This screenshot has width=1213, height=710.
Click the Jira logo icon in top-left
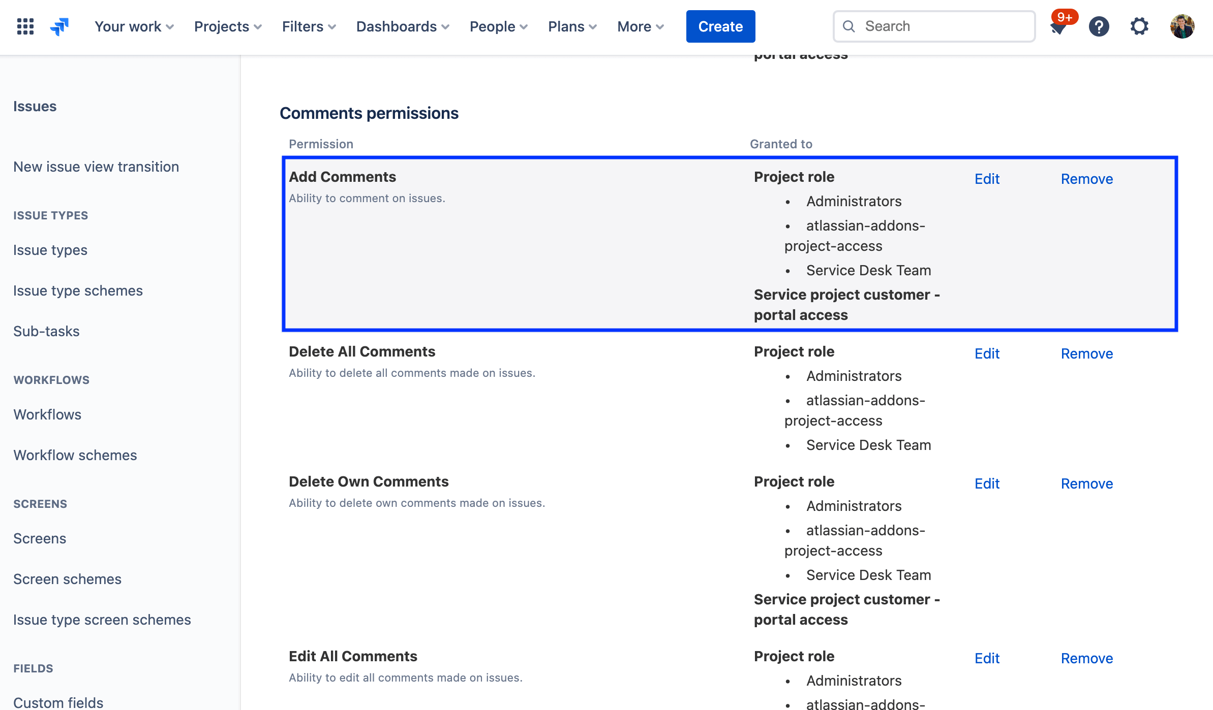pos(61,25)
